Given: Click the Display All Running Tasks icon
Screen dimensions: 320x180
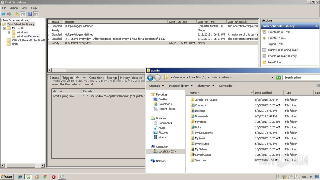Looking at the screenshot, I should 264,50.
